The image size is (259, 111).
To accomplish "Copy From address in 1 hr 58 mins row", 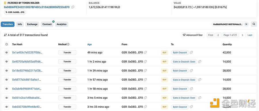I will 145,89.
